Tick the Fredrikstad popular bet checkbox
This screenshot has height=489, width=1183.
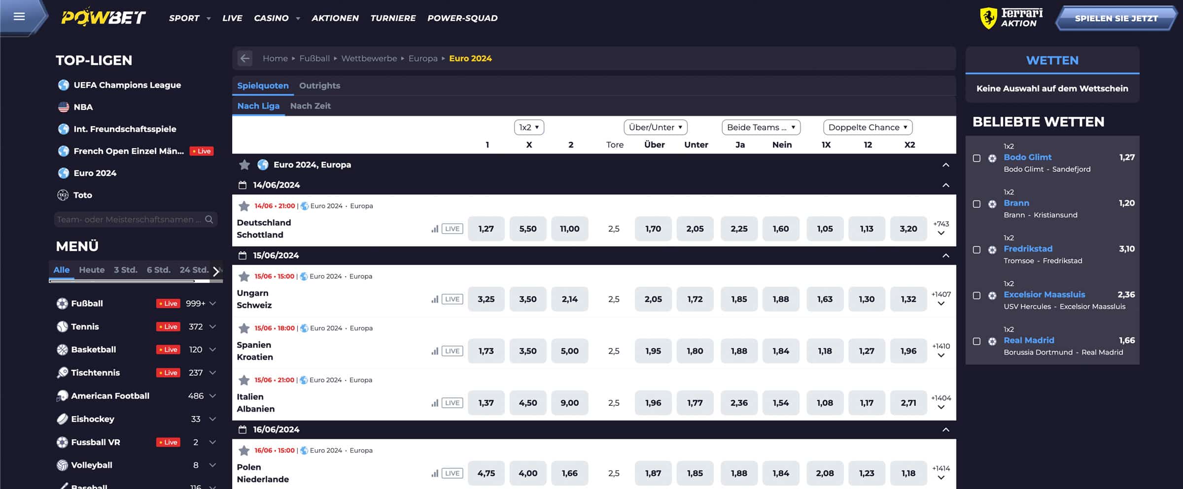click(976, 250)
